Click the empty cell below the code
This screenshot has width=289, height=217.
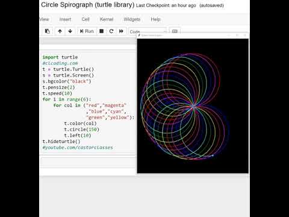tap(89, 162)
